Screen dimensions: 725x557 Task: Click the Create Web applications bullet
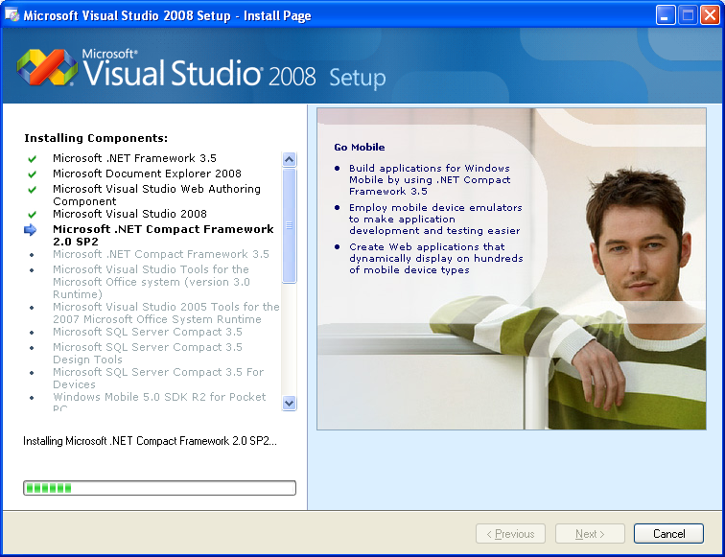click(436, 258)
